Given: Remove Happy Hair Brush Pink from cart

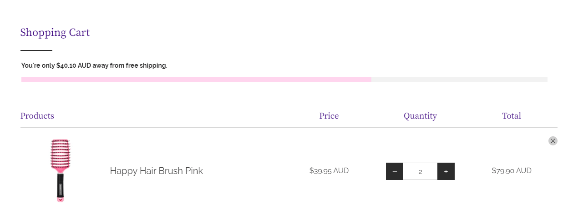Looking at the screenshot, I should coord(553,141).
